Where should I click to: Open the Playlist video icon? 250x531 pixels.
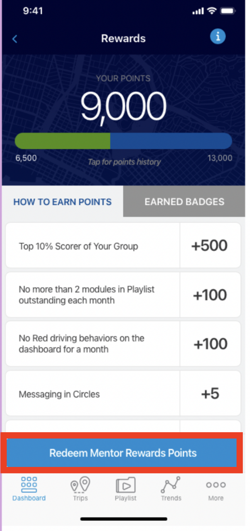pos(125,485)
